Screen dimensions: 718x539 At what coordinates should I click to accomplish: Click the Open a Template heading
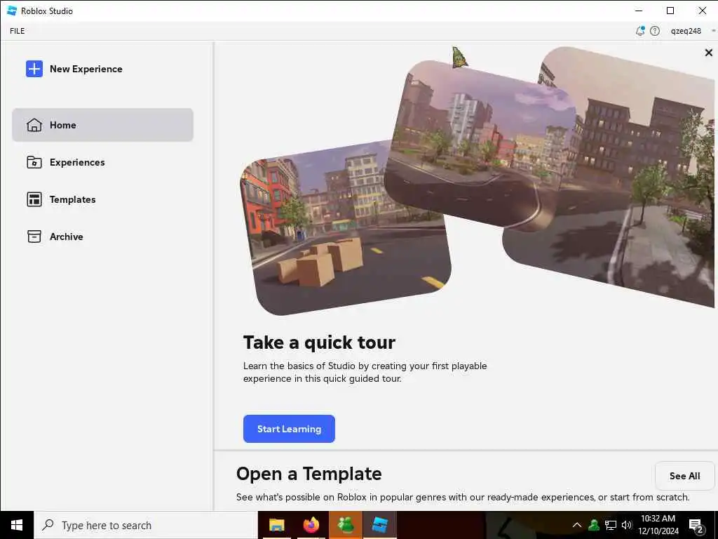coord(309,474)
